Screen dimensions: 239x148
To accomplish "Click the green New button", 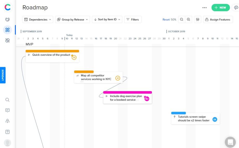I will tap(220, 8).
